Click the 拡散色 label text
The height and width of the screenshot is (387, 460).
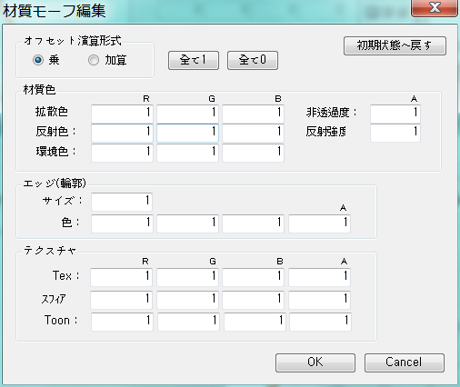52,112
